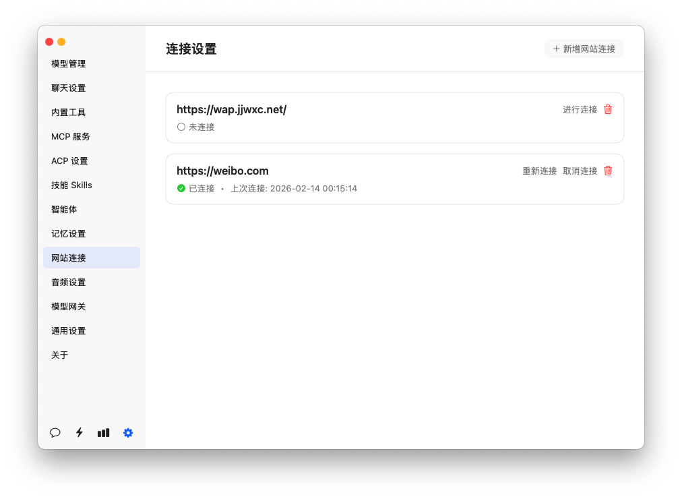Screen dimensions: 682x499
Task: Select 模型网关 menu item
Action: click(x=69, y=307)
